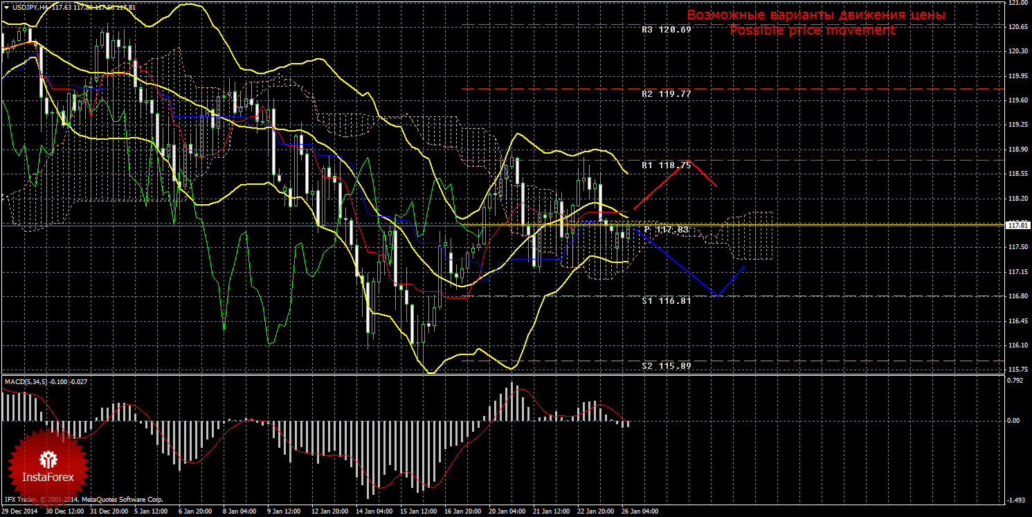Open the dropdown arrow beside USDJPY,H4
The width and height of the screenshot is (1032, 517).
click(x=6, y=6)
